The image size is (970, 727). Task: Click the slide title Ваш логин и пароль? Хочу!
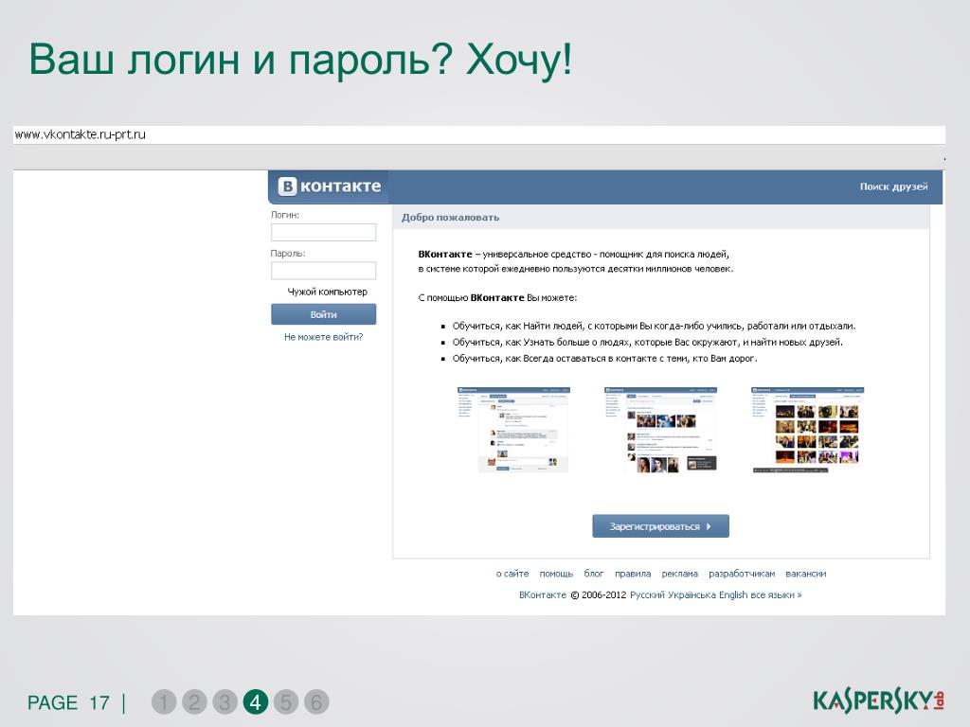[x=300, y=61]
